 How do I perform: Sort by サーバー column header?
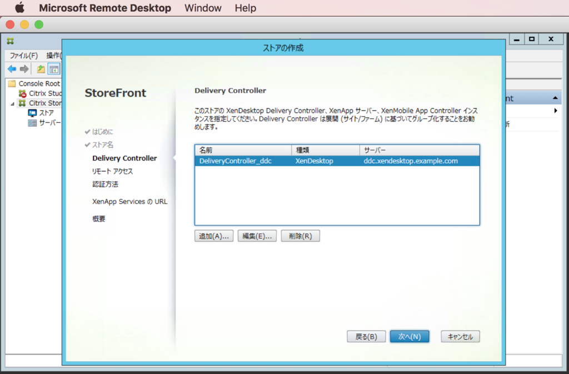(420, 150)
